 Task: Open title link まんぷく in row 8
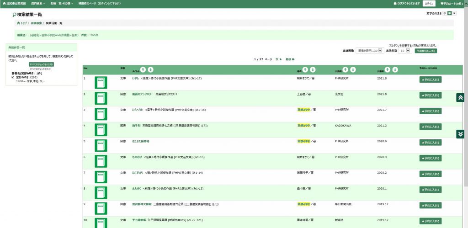[136, 189]
